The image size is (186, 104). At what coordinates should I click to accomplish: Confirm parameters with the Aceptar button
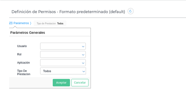[x=61, y=83]
